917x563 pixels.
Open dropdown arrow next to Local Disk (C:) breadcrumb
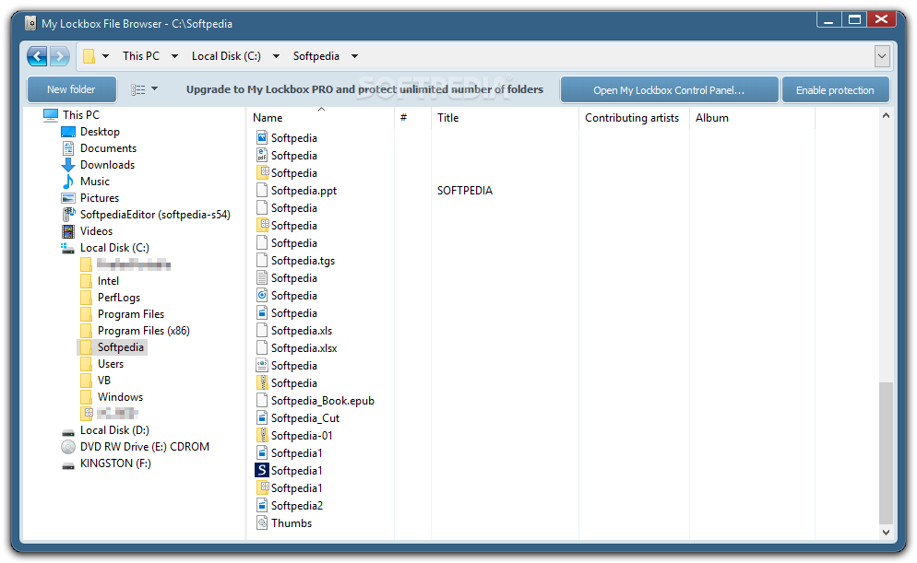coord(276,56)
